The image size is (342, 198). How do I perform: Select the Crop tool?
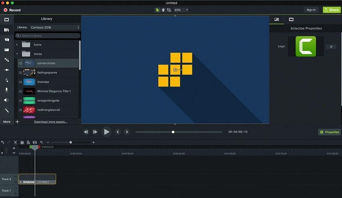pyautogui.click(x=169, y=10)
